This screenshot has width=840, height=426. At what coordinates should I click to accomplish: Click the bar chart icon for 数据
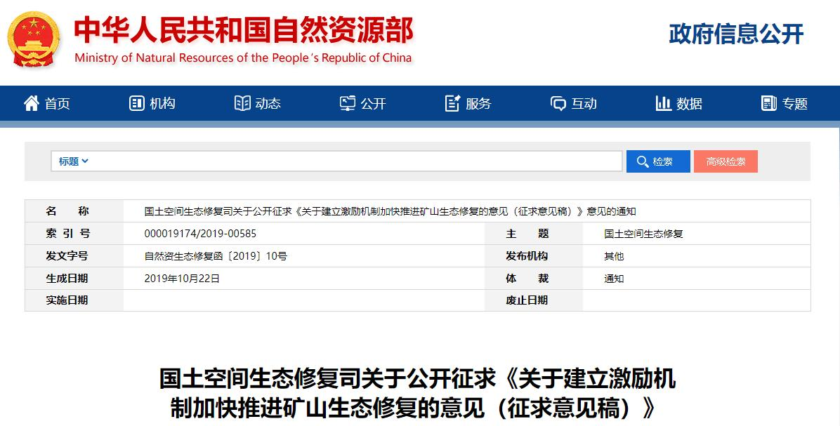coord(663,103)
